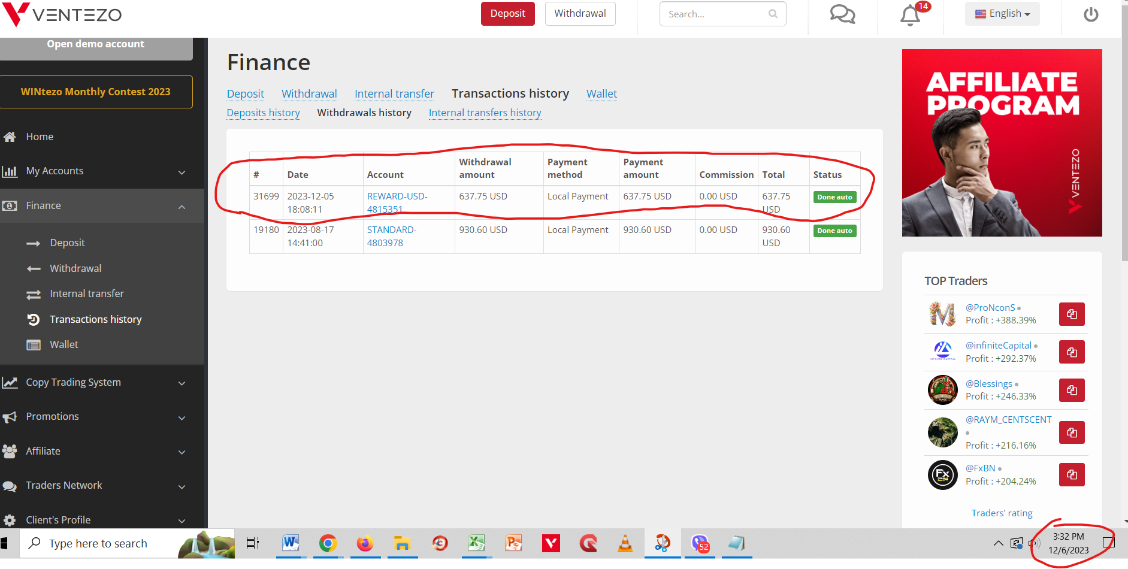
Task: Switch to the Deposits history tab
Action: click(x=263, y=113)
